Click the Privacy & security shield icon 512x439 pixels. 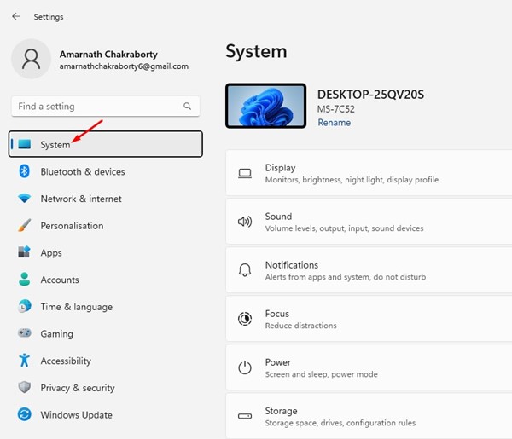tap(24, 388)
